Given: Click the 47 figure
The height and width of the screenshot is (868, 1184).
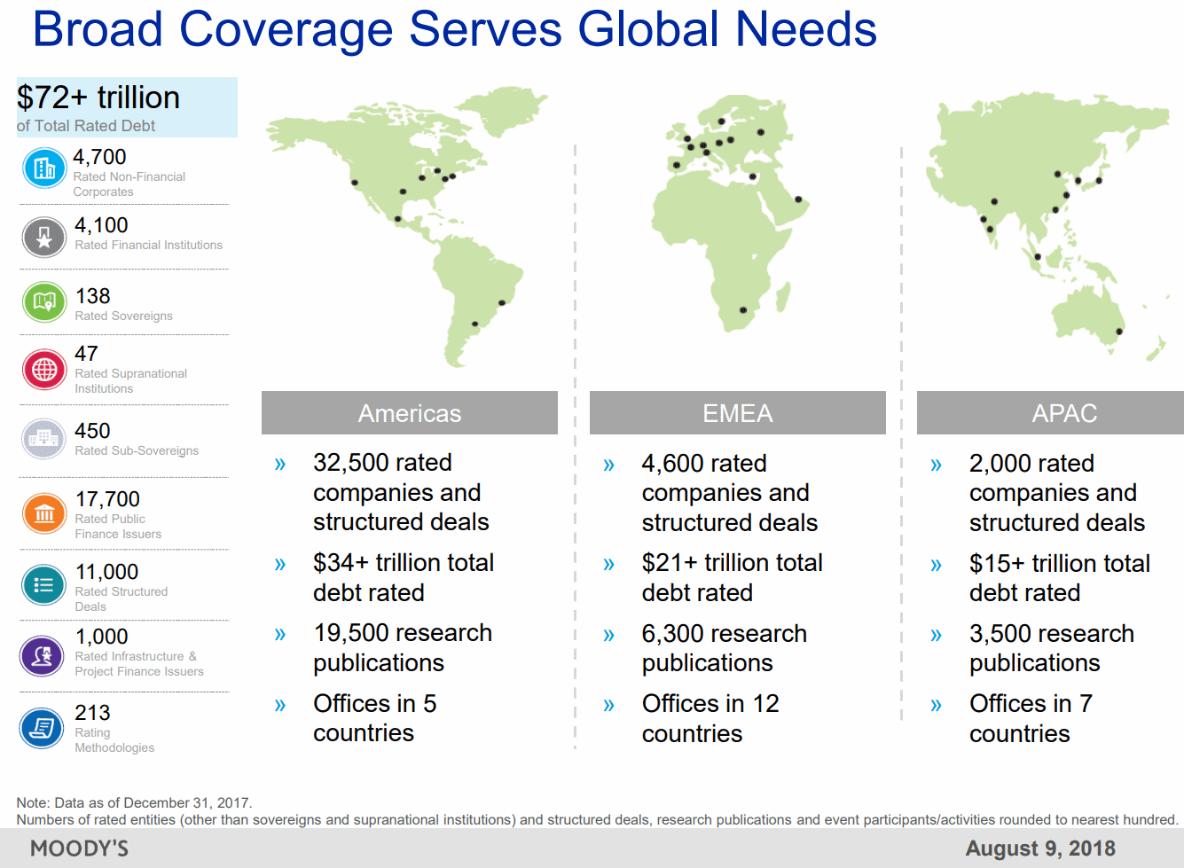Looking at the screenshot, I should coord(86,354).
